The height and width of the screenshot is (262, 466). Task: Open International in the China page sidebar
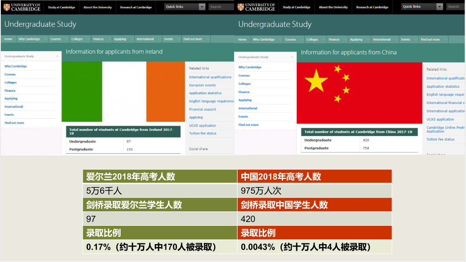pos(248,108)
